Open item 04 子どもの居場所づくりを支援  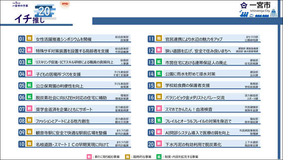click(75, 74)
